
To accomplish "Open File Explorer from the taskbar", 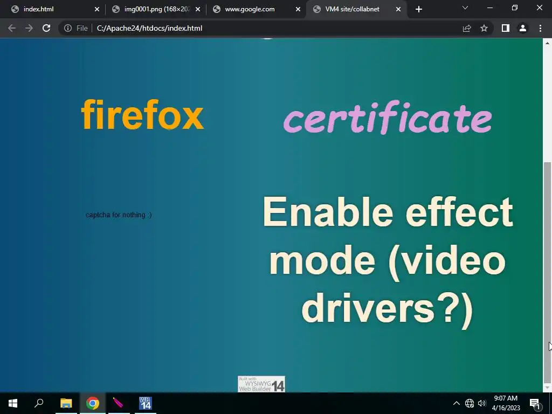I will coord(66,403).
